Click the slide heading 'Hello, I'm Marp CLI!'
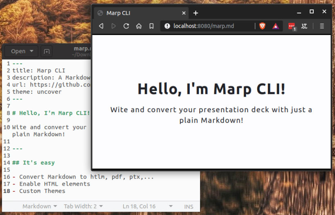335x215 pixels. [211, 89]
